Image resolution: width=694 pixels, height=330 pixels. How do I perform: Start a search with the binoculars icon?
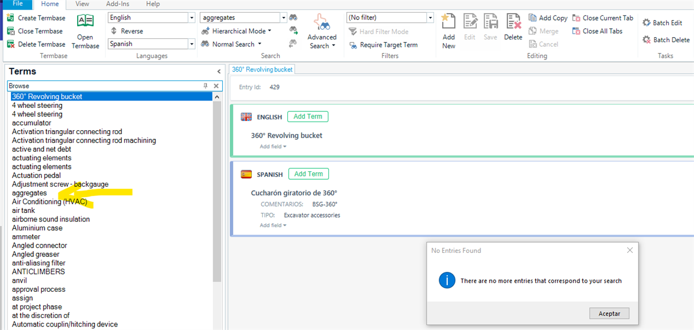click(293, 17)
